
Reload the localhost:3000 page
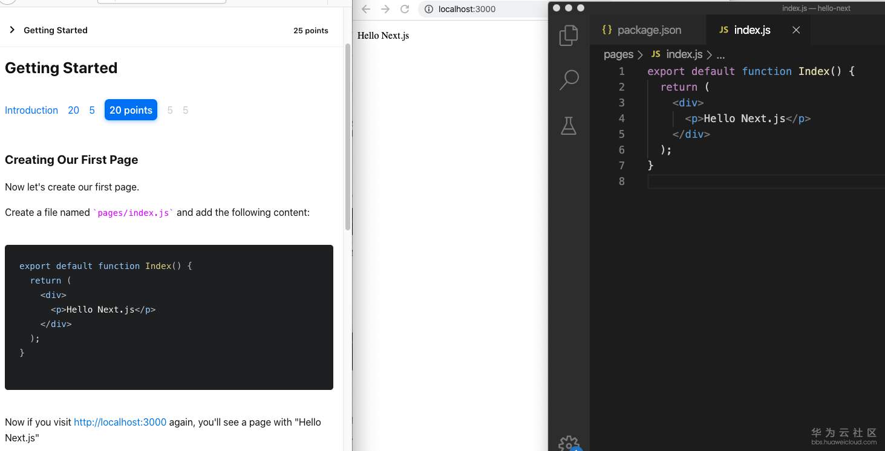pos(405,9)
